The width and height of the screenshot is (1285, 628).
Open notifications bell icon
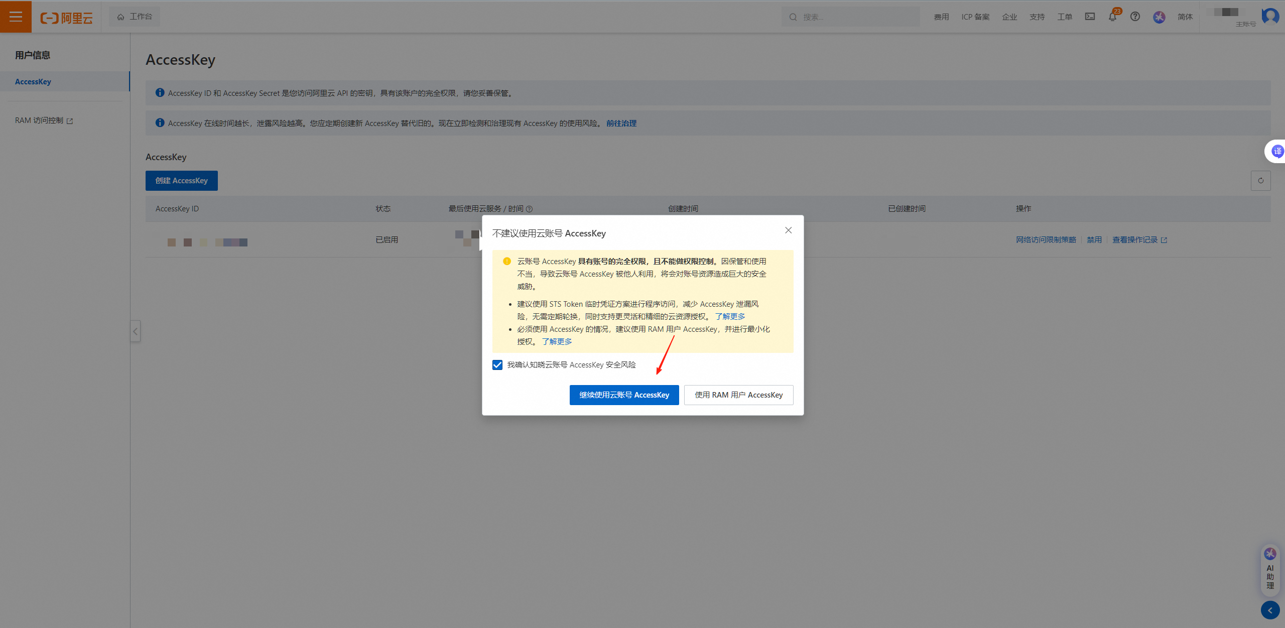coord(1112,17)
